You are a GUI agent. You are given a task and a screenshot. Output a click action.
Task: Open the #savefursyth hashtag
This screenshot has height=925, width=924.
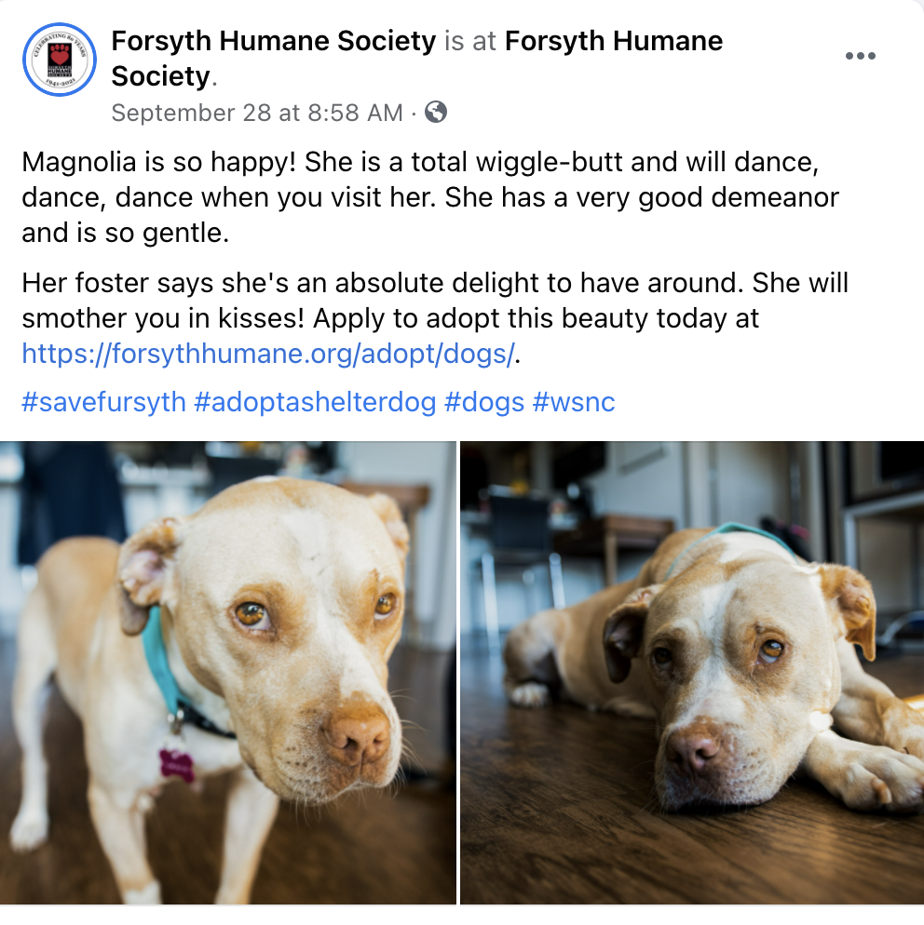point(104,402)
